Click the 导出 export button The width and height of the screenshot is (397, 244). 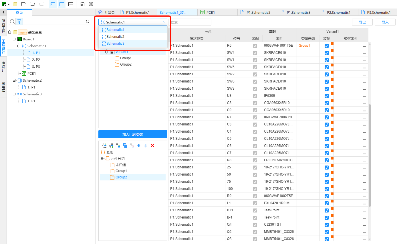(x=362, y=22)
